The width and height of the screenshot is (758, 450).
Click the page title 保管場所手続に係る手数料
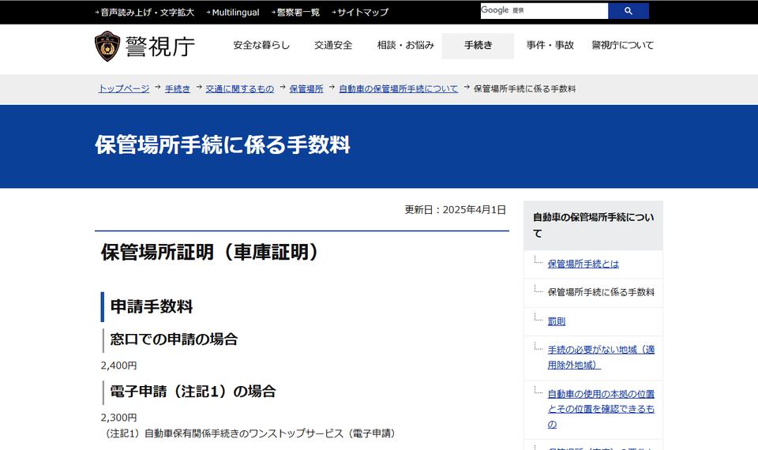click(223, 145)
